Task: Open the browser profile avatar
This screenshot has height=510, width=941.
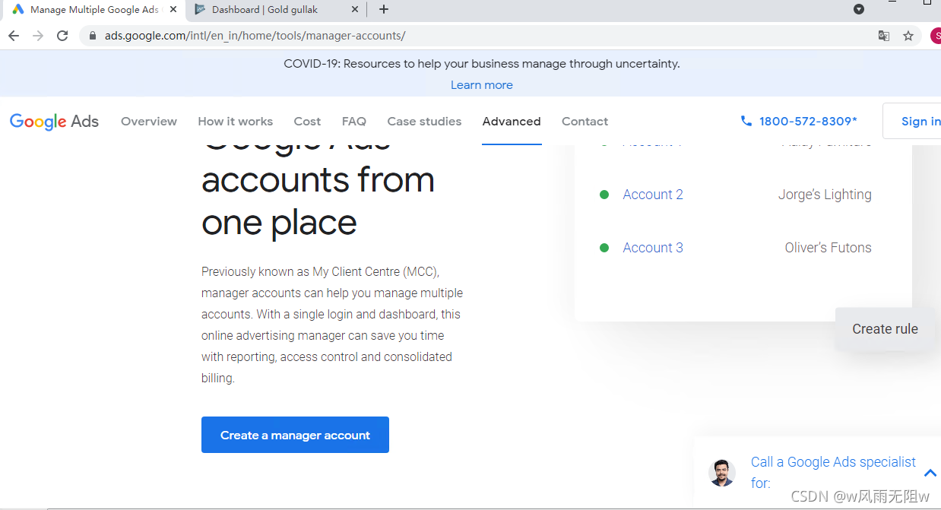Action: [x=936, y=36]
